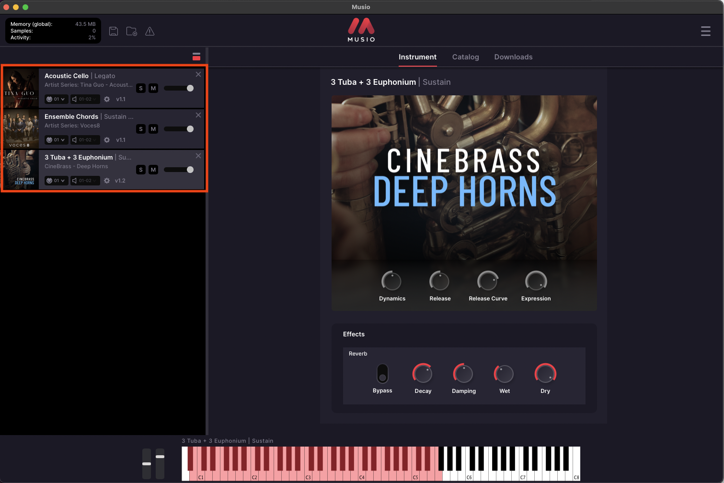Toggle the Reverb Bypass switch
This screenshot has width=724, height=483.
[x=382, y=374]
